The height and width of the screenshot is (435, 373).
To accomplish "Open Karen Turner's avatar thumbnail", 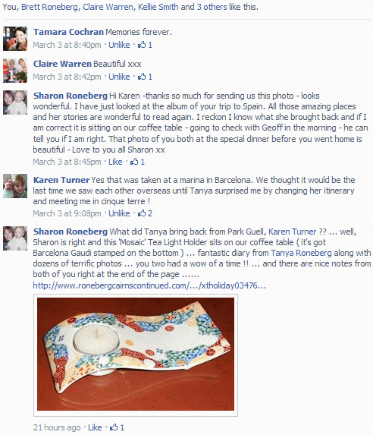I will (15, 186).
